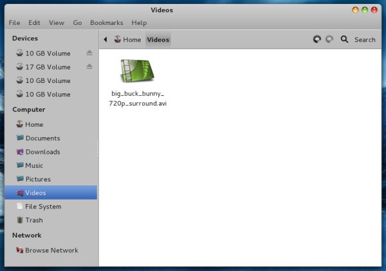Open Pictures folder in sidebar

(x=51, y=179)
